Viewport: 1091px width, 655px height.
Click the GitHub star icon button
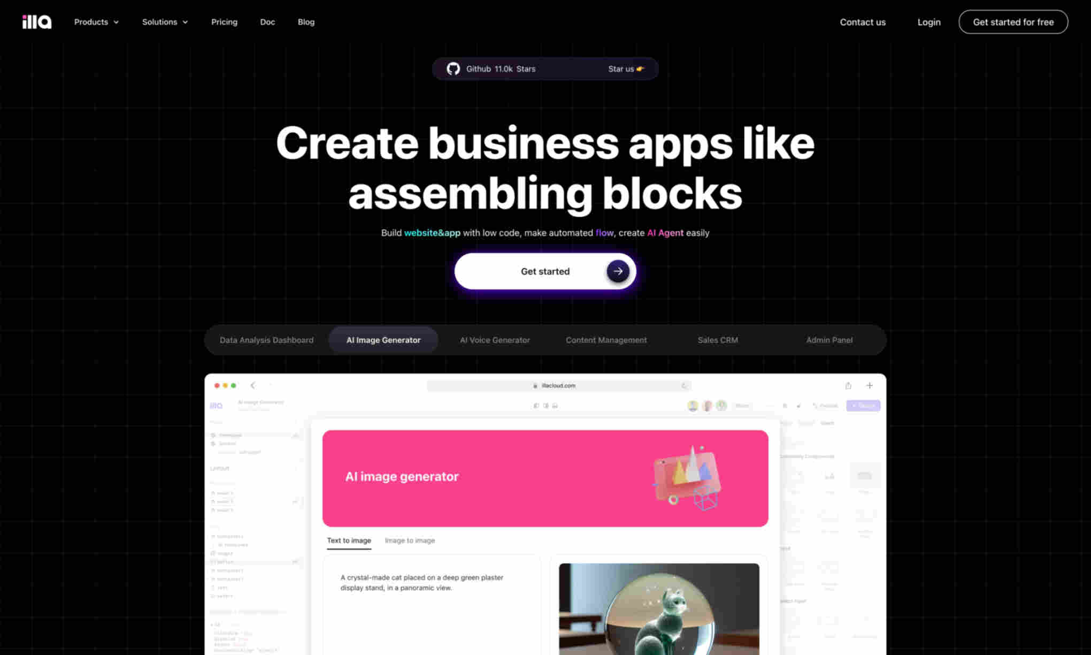point(452,68)
